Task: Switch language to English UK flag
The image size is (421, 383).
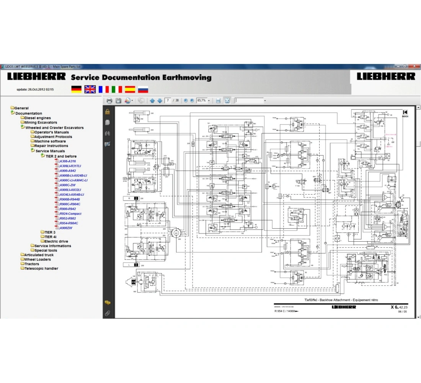Action: coord(90,89)
